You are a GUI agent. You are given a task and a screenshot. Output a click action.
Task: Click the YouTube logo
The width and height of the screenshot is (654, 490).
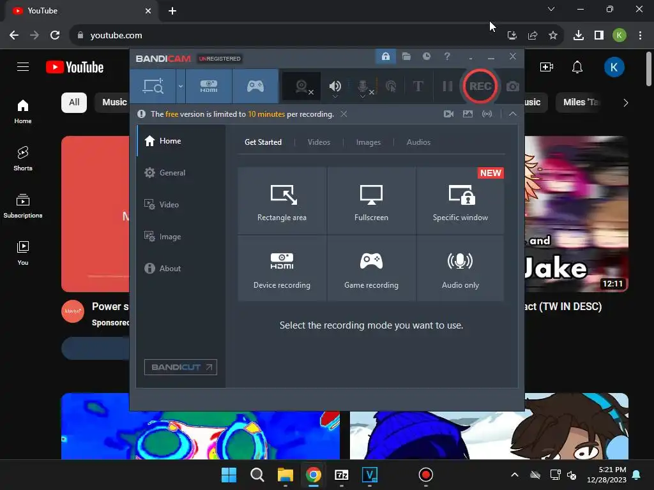[75, 67]
